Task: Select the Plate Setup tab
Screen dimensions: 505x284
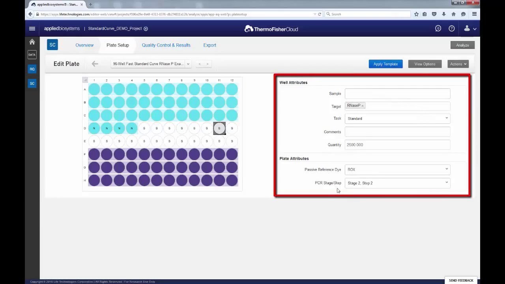Action: click(x=118, y=45)
